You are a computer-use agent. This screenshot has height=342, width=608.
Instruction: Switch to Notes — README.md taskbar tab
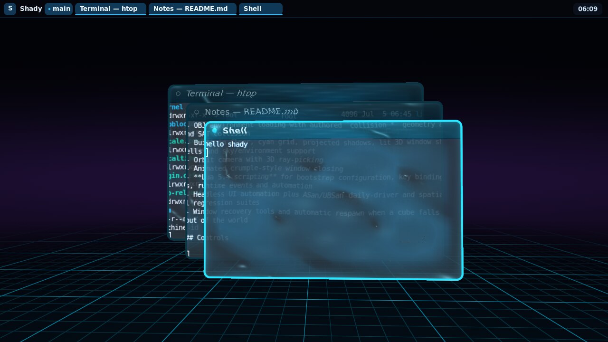point(192,9)
